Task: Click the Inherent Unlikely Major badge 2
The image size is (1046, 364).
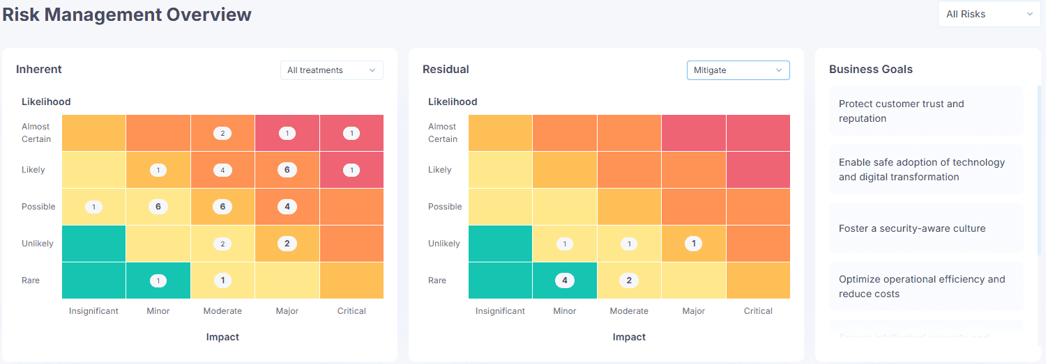Action: pyautogui.click(x=287, y=244)
